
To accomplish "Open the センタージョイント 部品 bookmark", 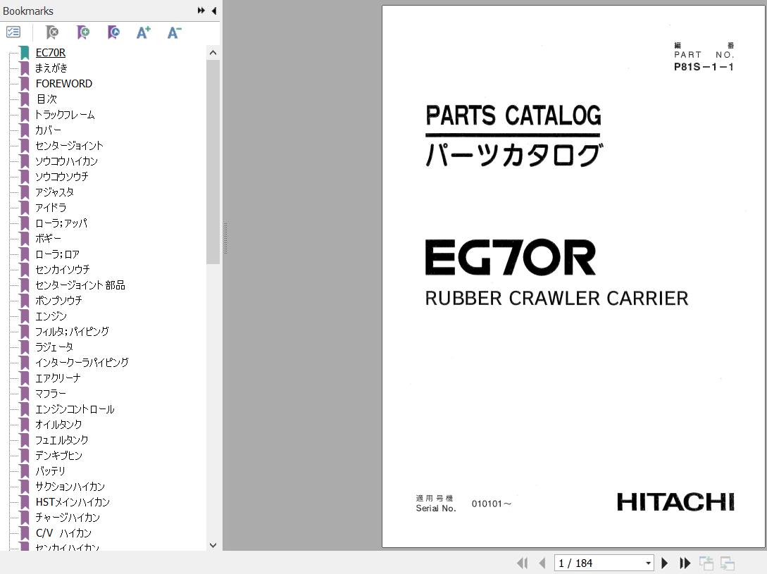I will [80, 285].
